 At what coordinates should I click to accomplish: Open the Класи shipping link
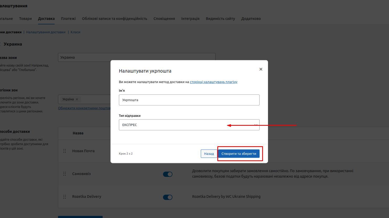point(75,32)
